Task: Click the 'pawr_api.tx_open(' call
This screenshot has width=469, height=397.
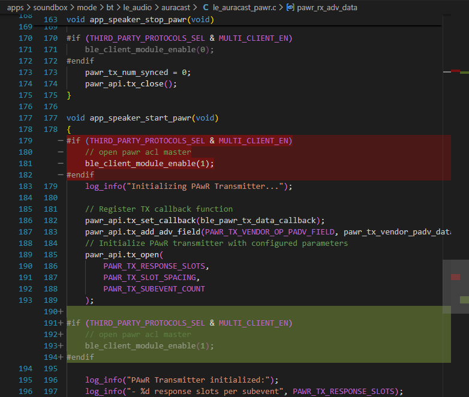Action: click(124, 255)
